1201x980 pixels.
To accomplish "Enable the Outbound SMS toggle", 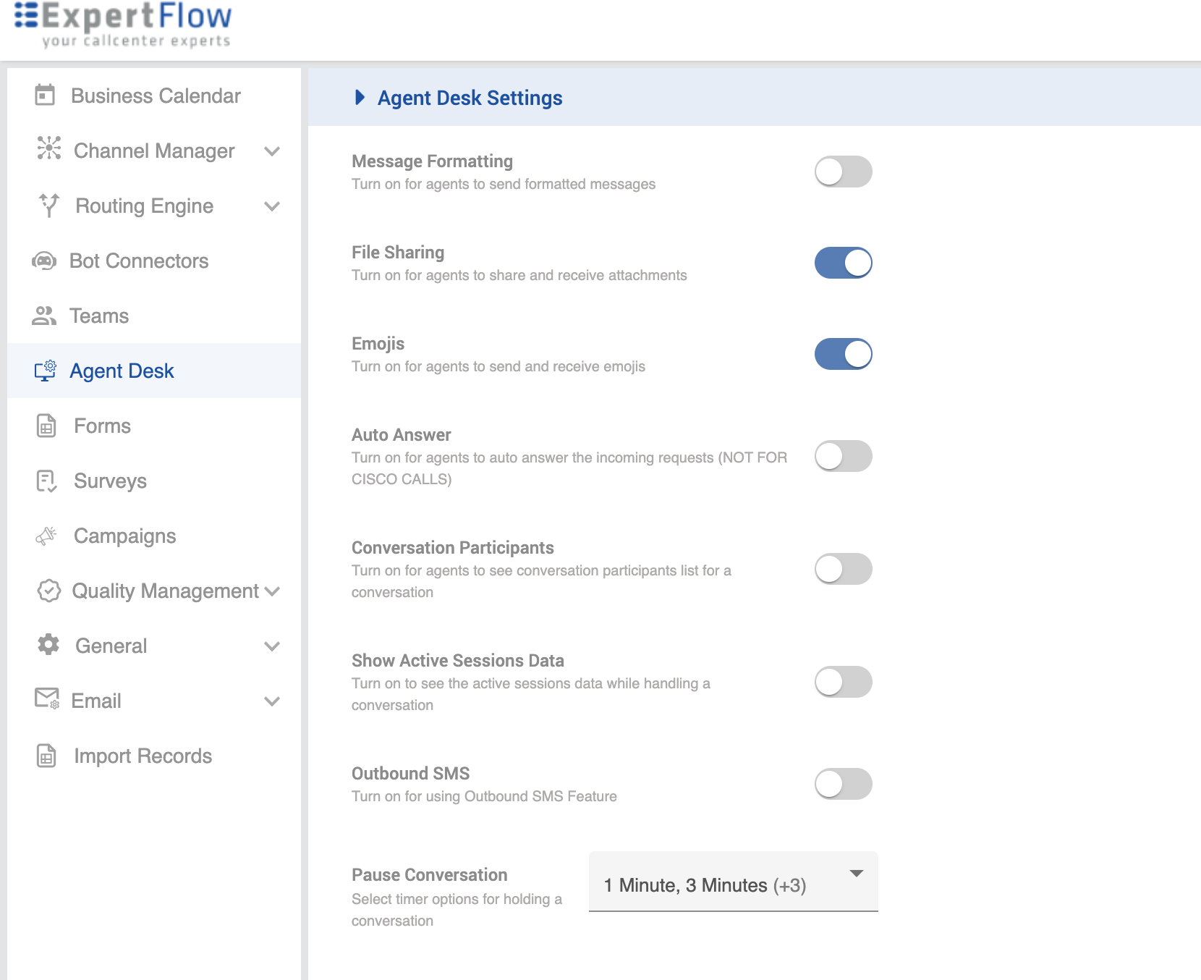I will [843, 784].
